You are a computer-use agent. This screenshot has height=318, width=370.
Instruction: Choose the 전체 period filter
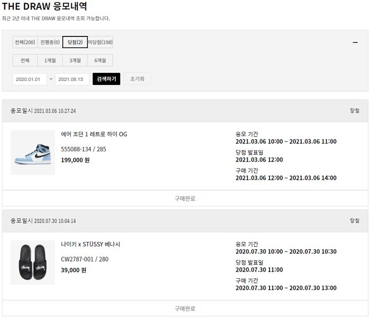[25, 60]
